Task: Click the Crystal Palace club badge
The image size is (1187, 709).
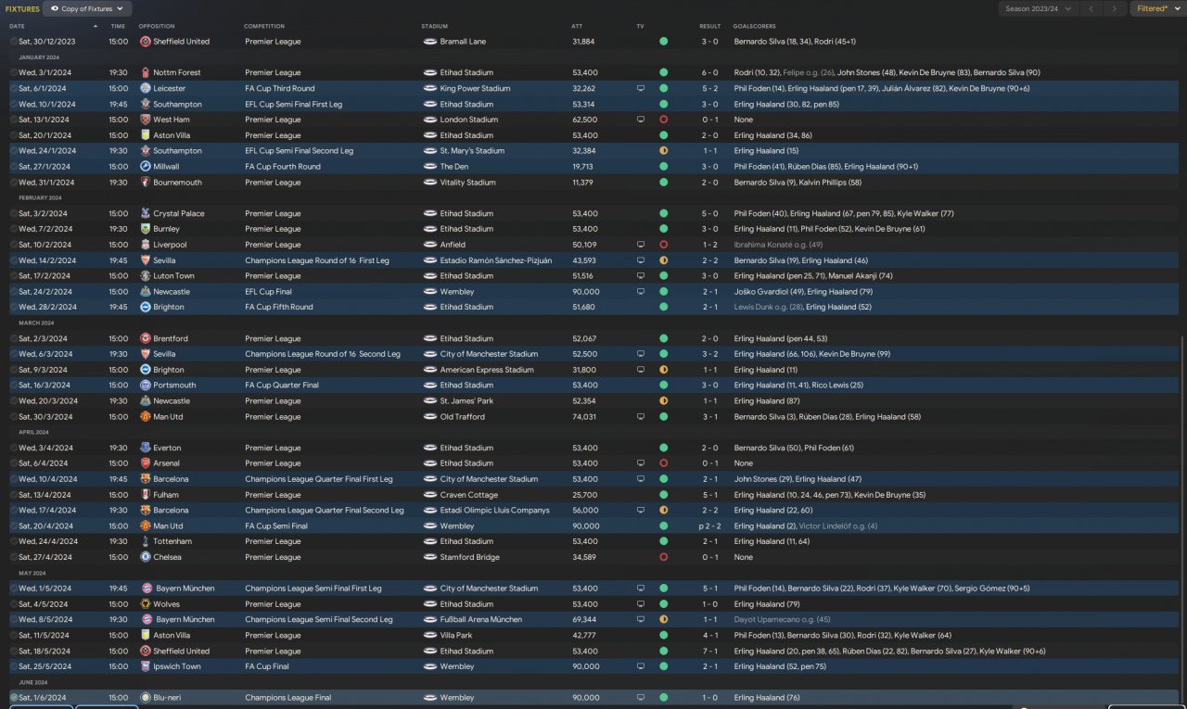Action: 146,213
